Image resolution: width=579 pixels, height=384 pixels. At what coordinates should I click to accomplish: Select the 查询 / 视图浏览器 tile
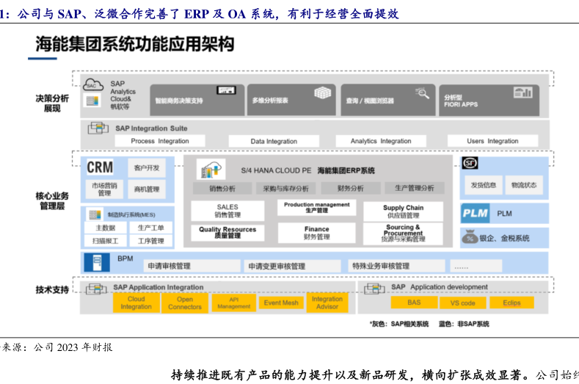[x=388, y=100]
